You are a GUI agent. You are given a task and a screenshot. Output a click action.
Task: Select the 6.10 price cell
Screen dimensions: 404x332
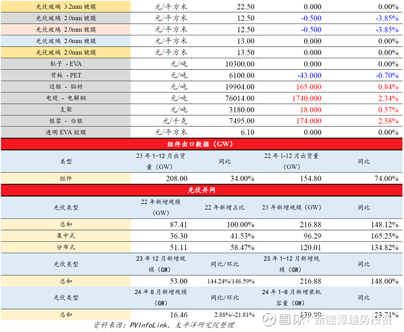pyautogui.click(x=247, y=132)
